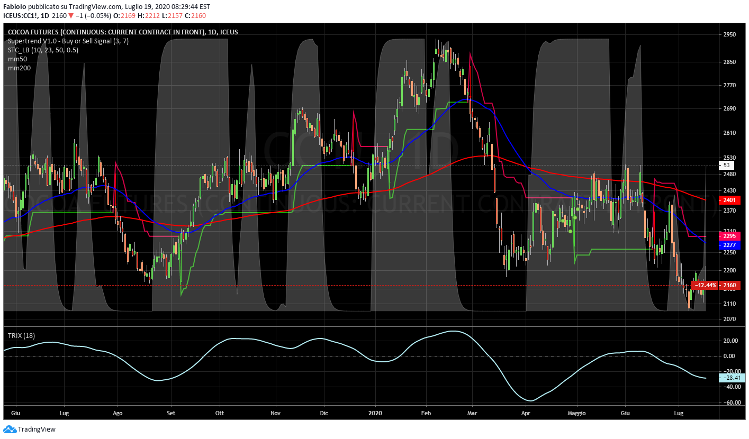
Task: Click the red 2401 price tag
Action: pos(729,200)
